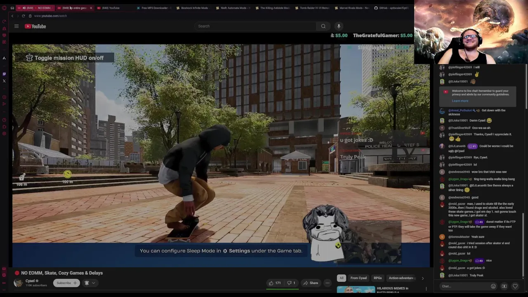
Task: Switch to the 'NO EOMM' browser tab
Action: [x=35, y=8]
